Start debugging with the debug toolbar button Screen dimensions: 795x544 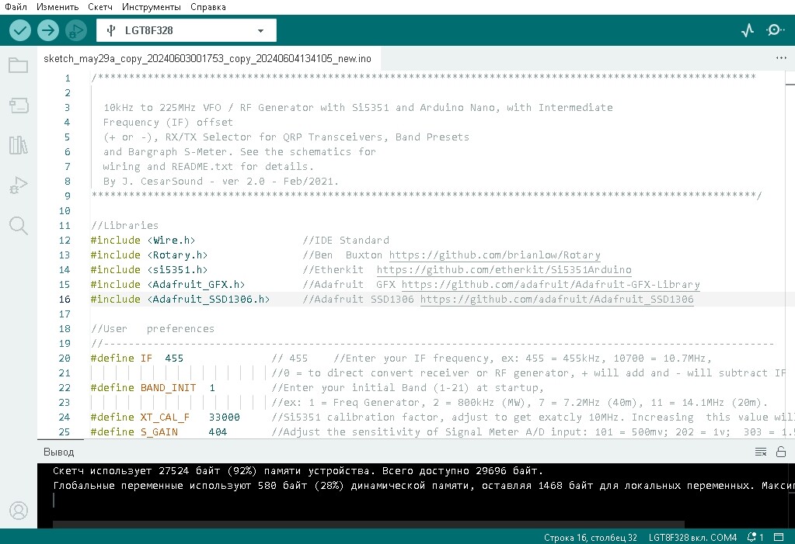[x=76, y=30]
